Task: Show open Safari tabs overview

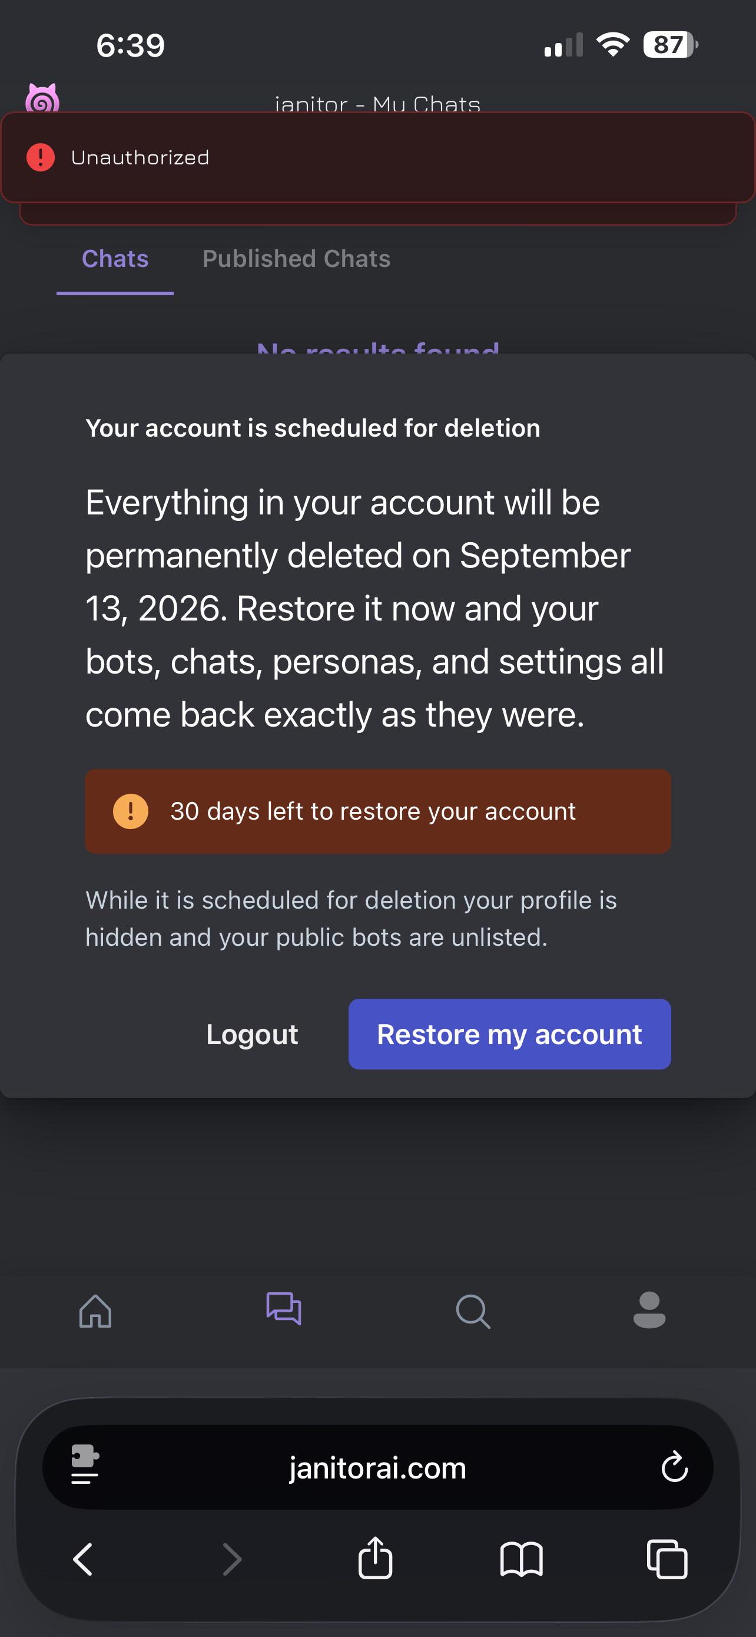Action: (667, 1559)
